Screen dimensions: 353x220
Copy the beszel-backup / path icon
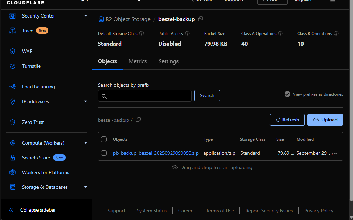click(138, 120)
